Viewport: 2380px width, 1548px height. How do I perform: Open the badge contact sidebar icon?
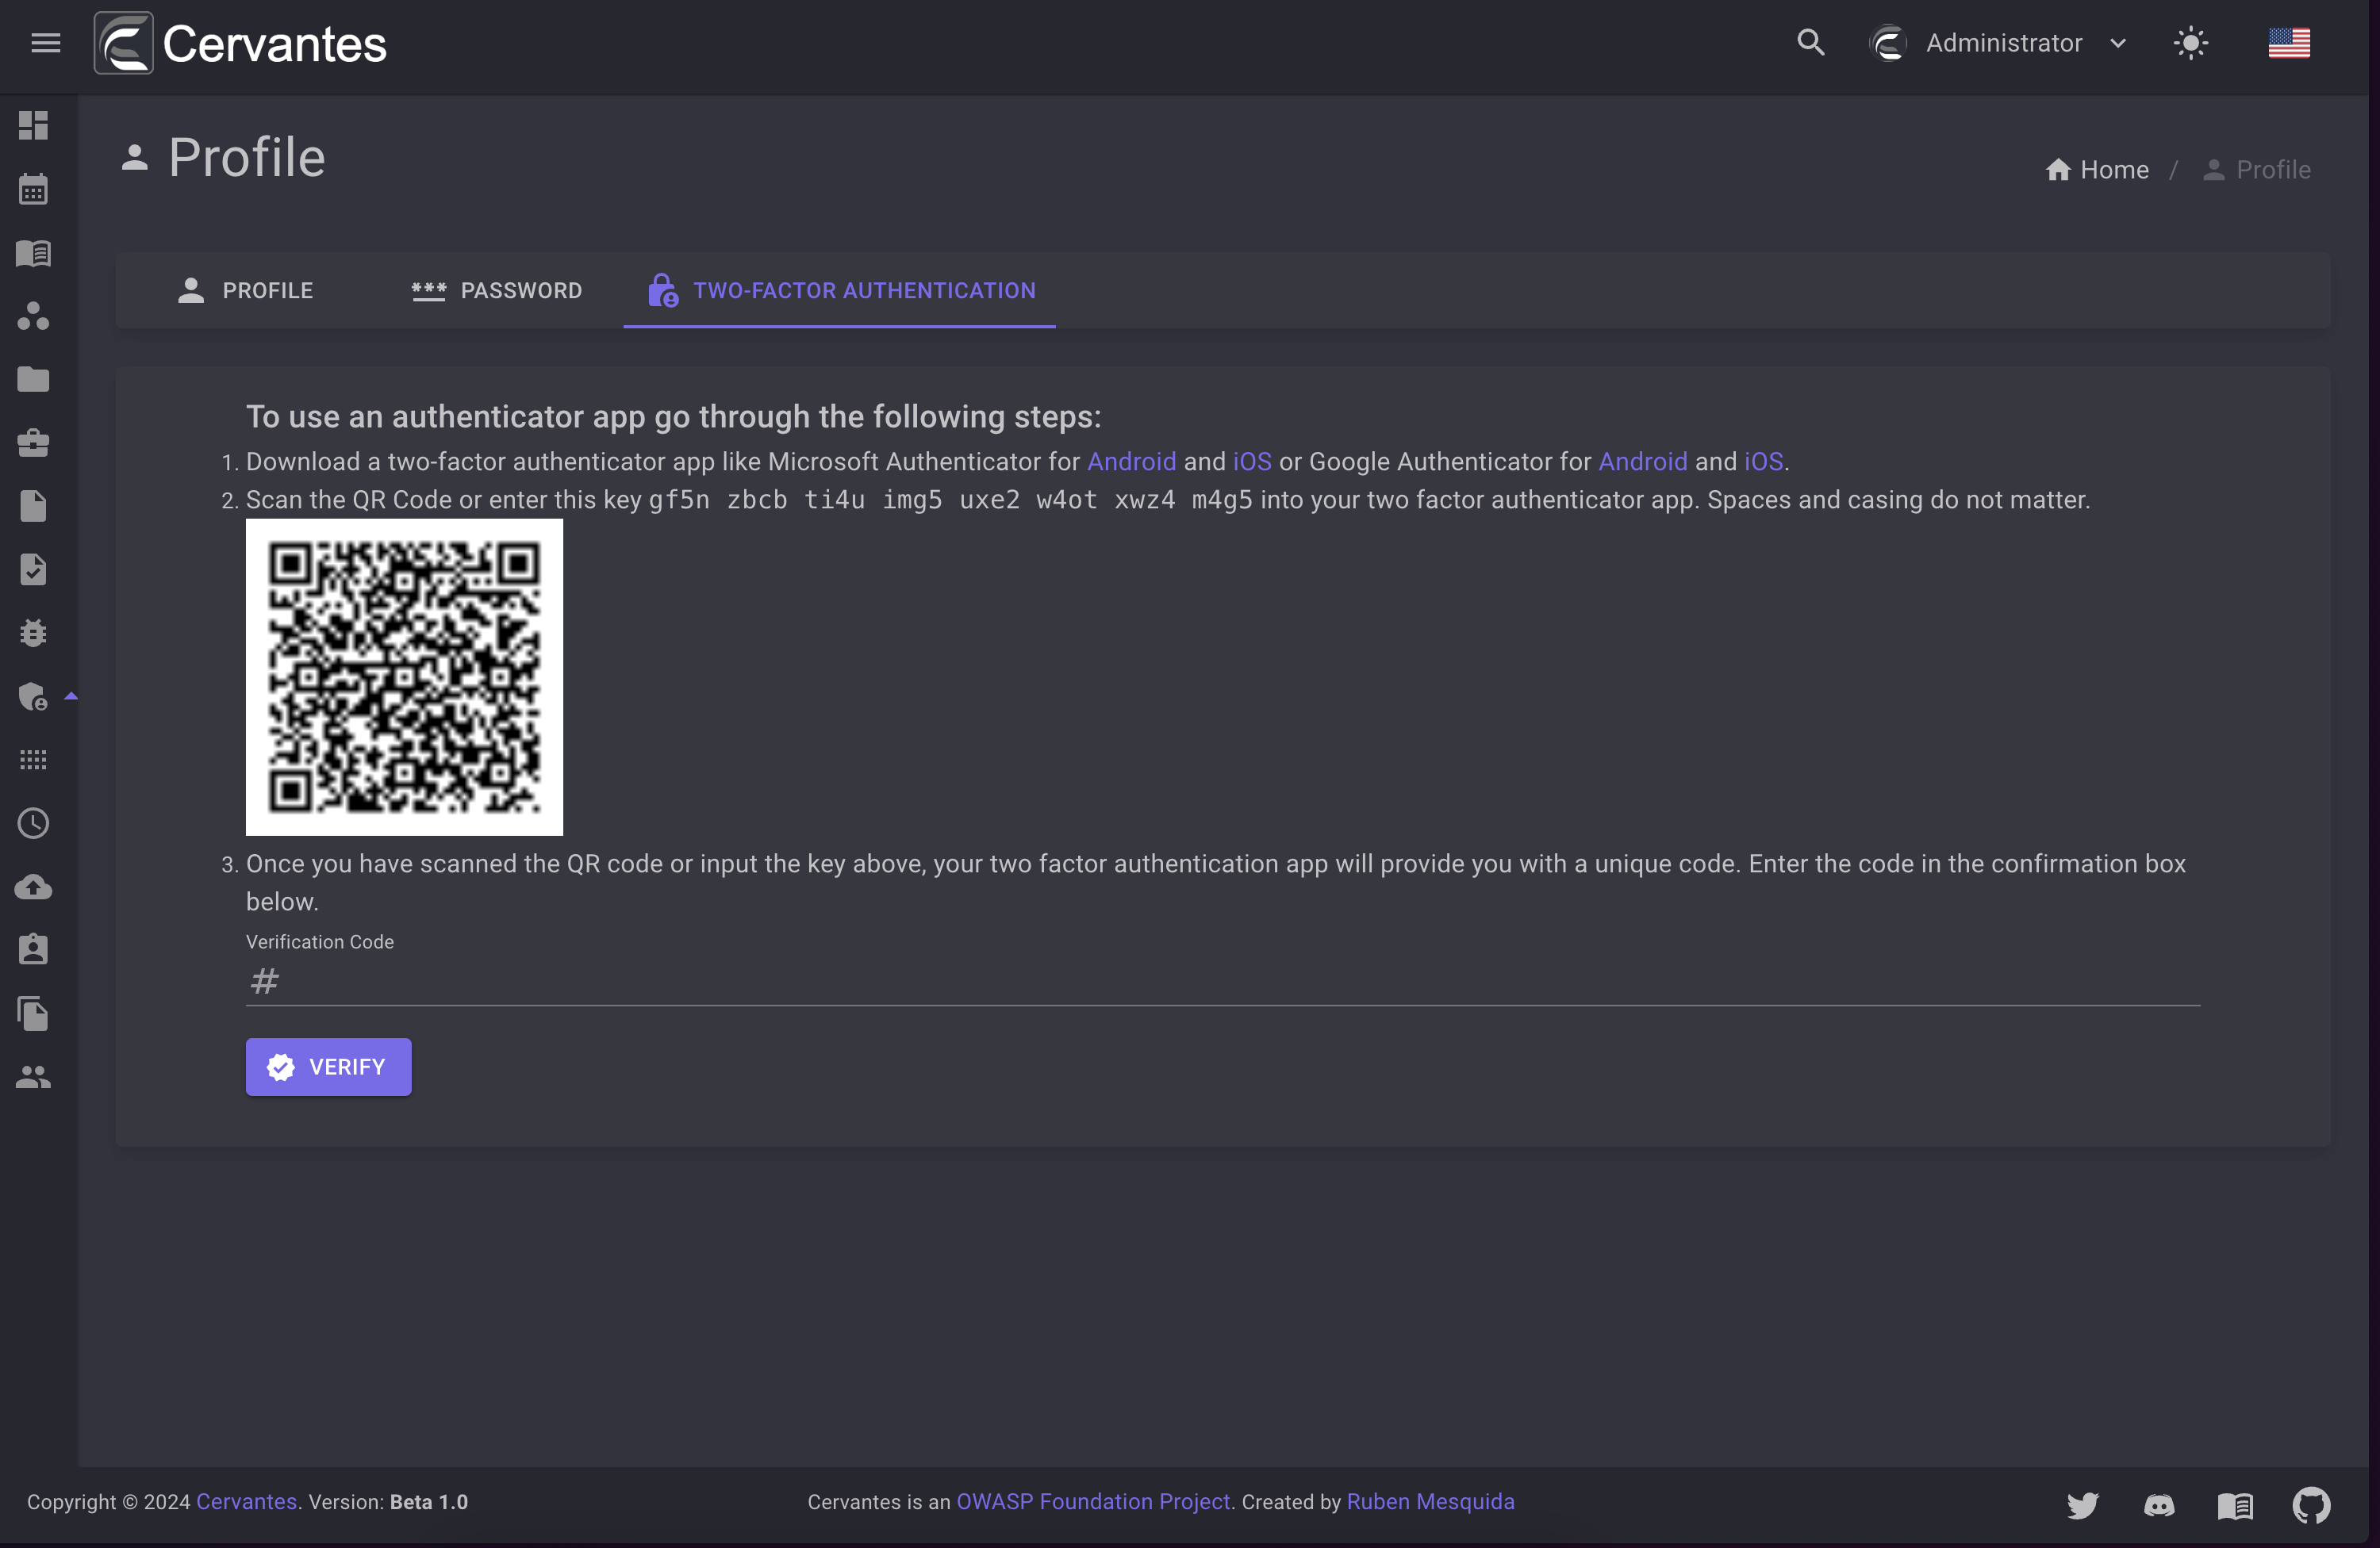point(33,949)
